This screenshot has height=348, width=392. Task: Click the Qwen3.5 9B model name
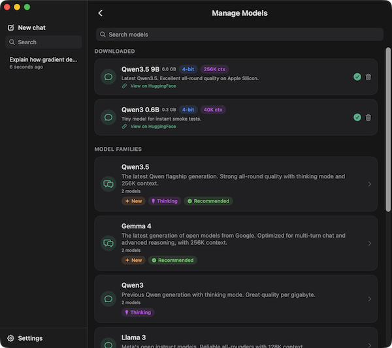click(140, 69)
